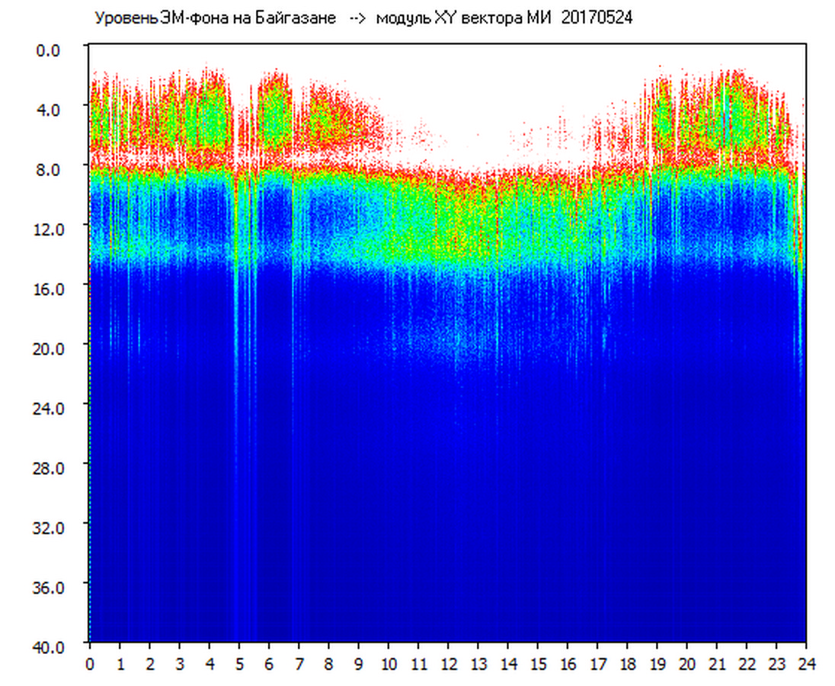Image resolution: width=835 pixels, height=686 pixels.
Task: Pick hour 6 label on the x-axis
Action: pos(269,663)
